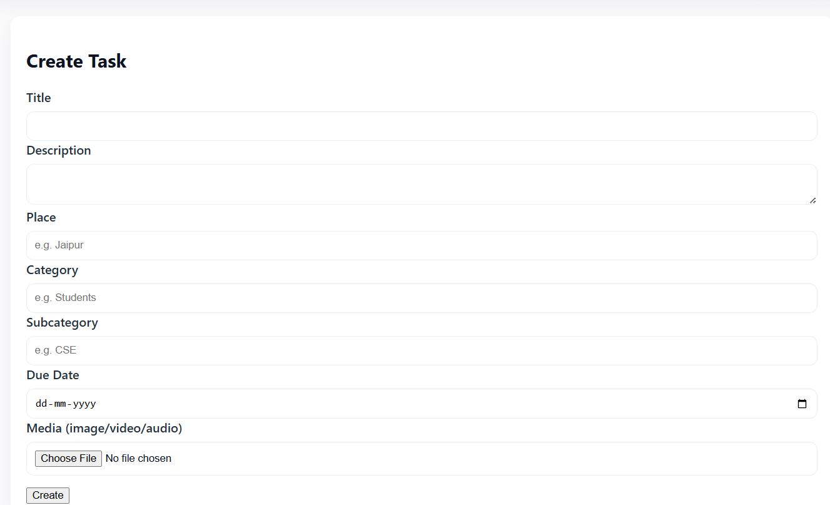
Task: Focus the Description text area
Action: 422,184
